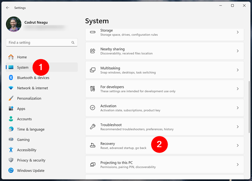Click the Find a setting search box

42,42
